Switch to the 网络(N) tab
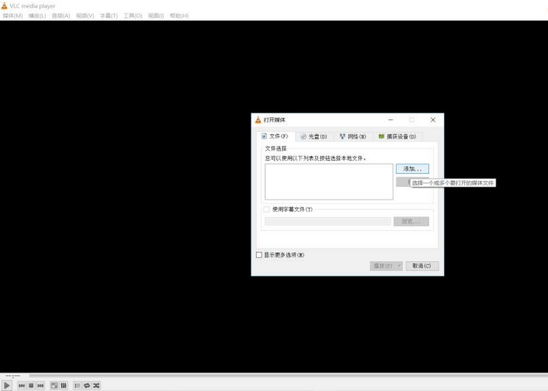 pyautogui.click(x=353, y=137)
